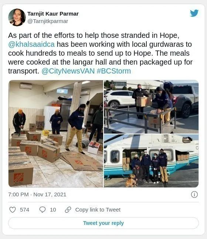Open the @Tarnjitkparmar handle

click(x=48, y=21)
